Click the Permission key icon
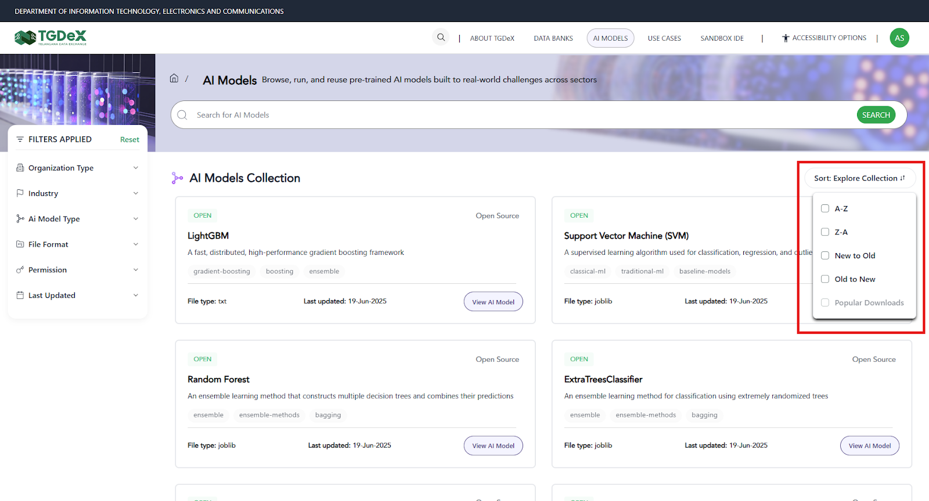This screenshot has width=929, height=501. pos(20,270)
